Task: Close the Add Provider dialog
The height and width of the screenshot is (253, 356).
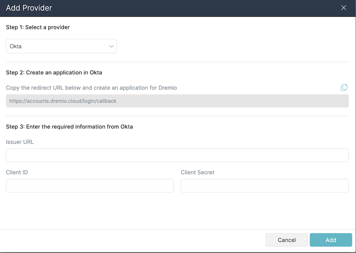Action: point(343,8)
